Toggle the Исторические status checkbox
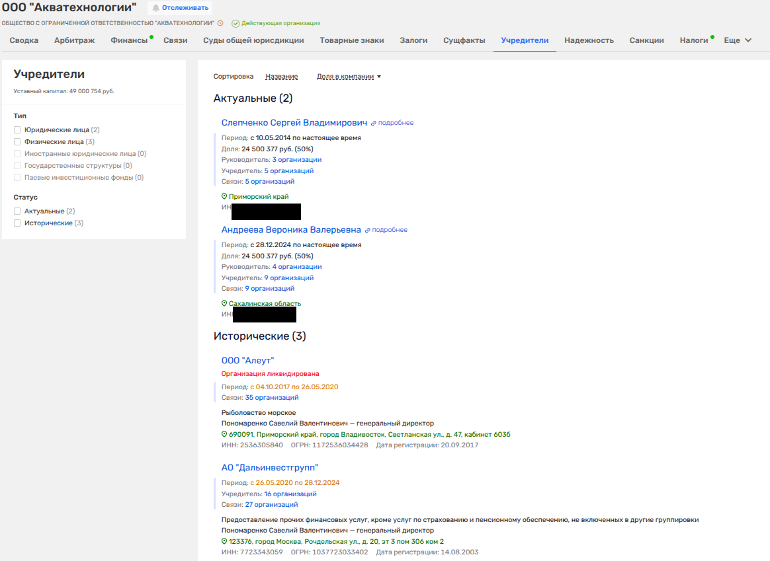Screen dimensions: 770x561 [x=18, y=223]
